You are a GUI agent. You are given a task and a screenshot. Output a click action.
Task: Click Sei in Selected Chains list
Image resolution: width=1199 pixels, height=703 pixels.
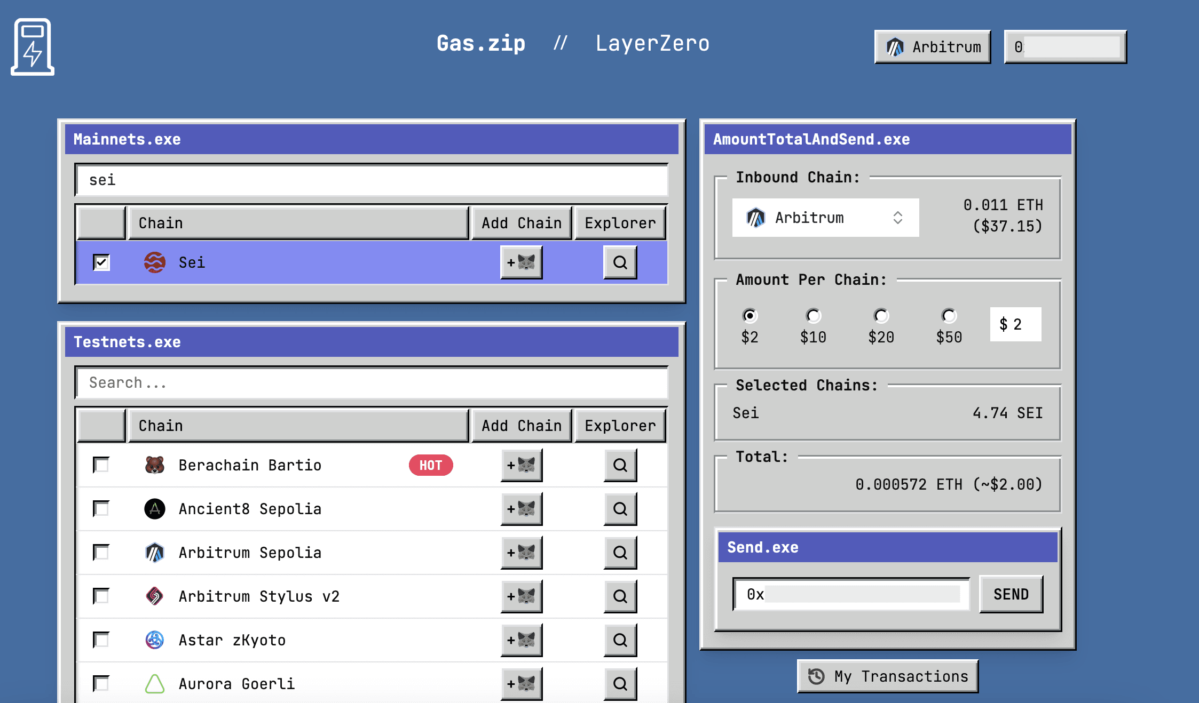click(745, 413)
